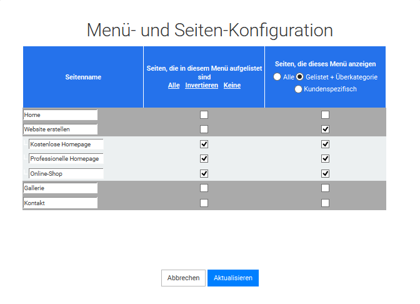The height and width of the screenshot is (304, 420).
Task: Click the Seitenname column header
Action: coord(83,77)
